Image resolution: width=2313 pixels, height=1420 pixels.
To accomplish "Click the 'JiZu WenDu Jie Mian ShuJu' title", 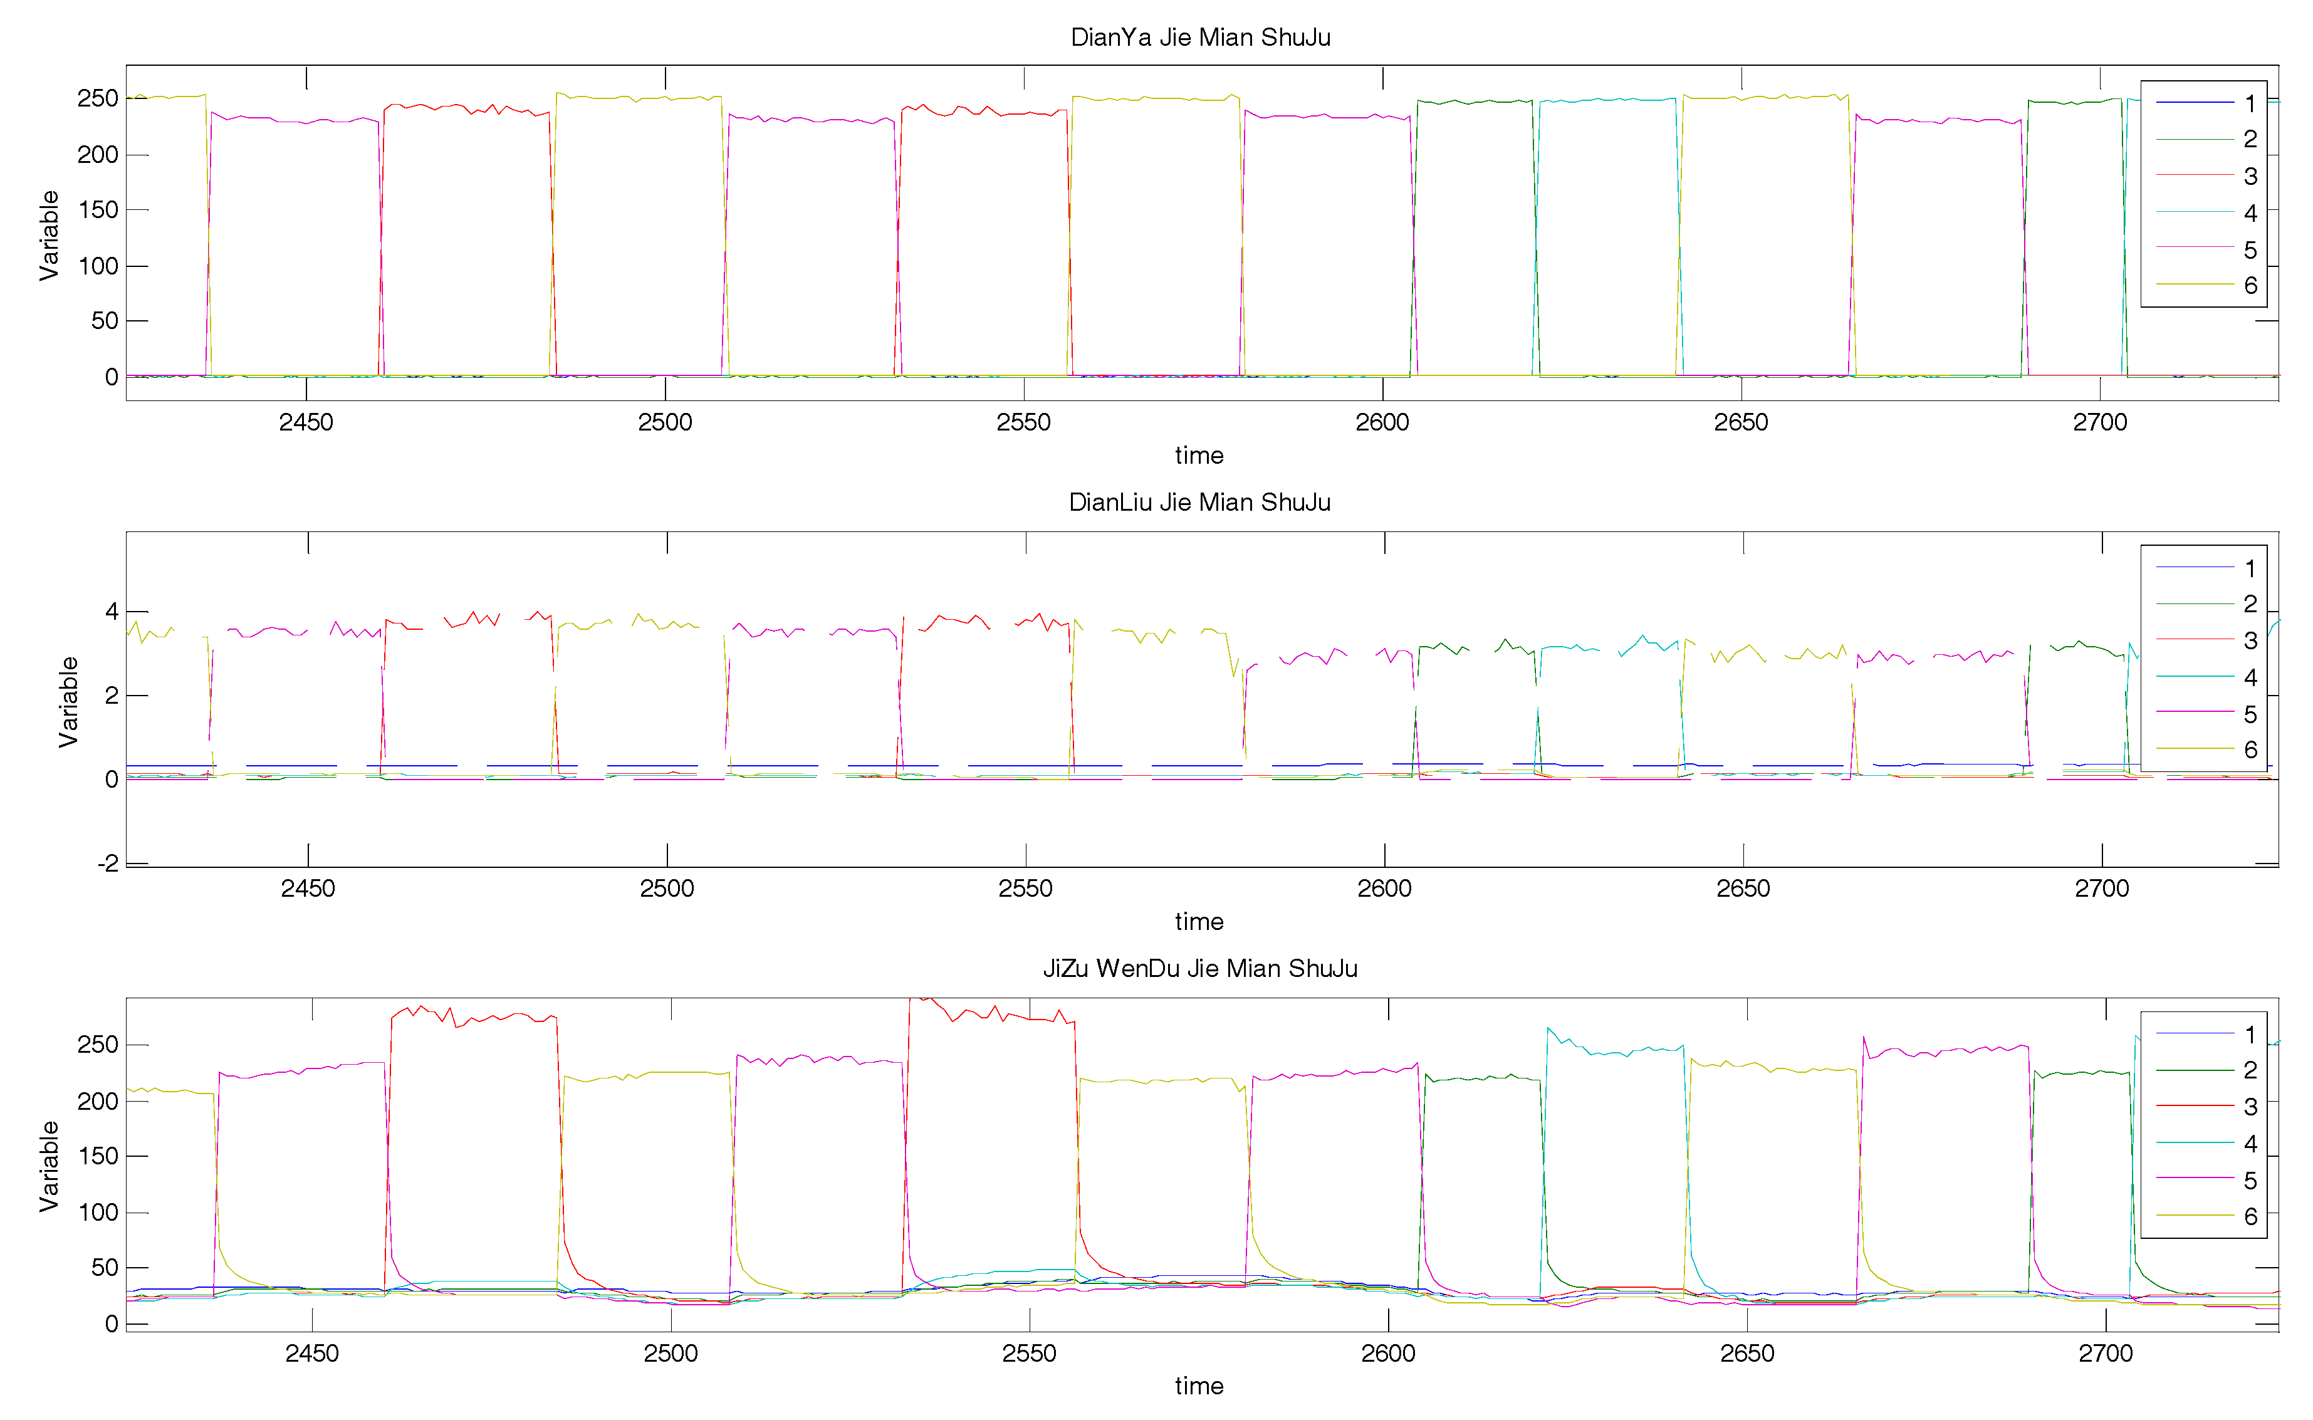I will click(x=1199, y=968).
